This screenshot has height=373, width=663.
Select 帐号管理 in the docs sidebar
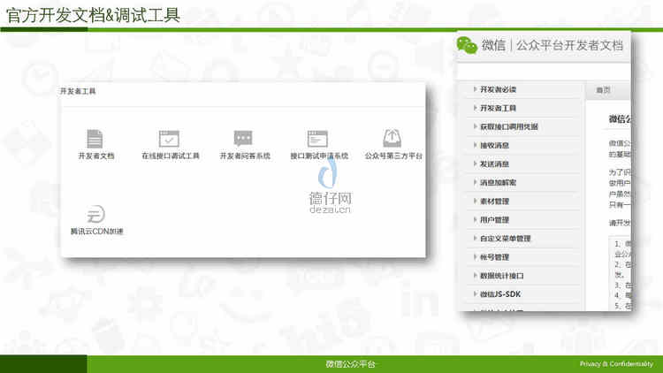coord(494,257)
